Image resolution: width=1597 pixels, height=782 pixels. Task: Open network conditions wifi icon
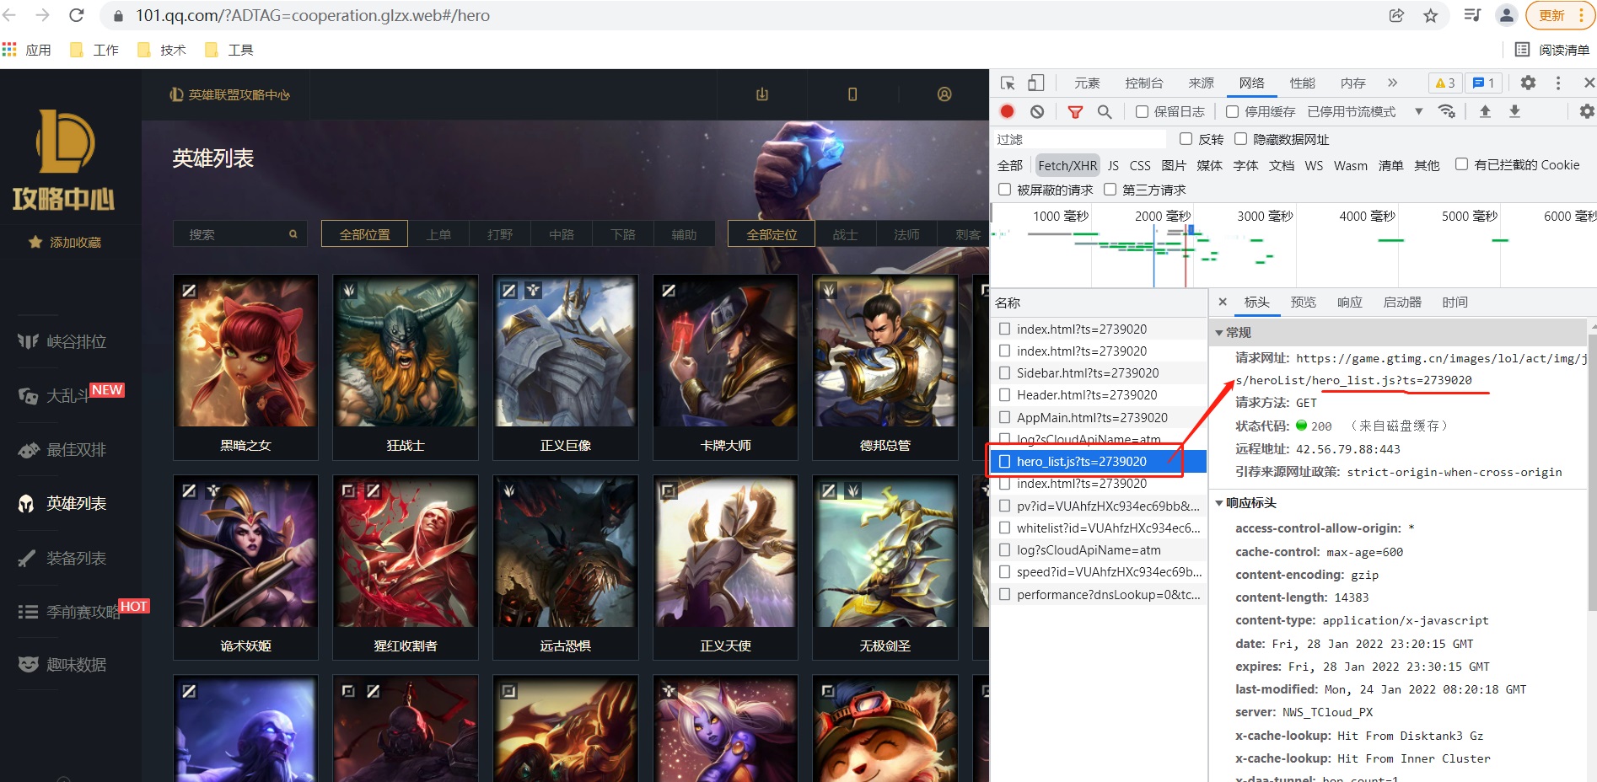(x=1447, y=111)
